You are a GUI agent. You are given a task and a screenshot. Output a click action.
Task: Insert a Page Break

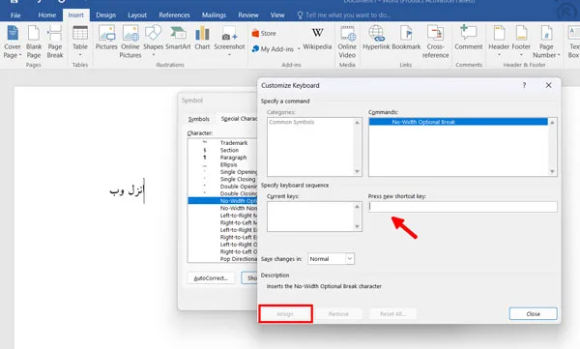click(55, 42)
